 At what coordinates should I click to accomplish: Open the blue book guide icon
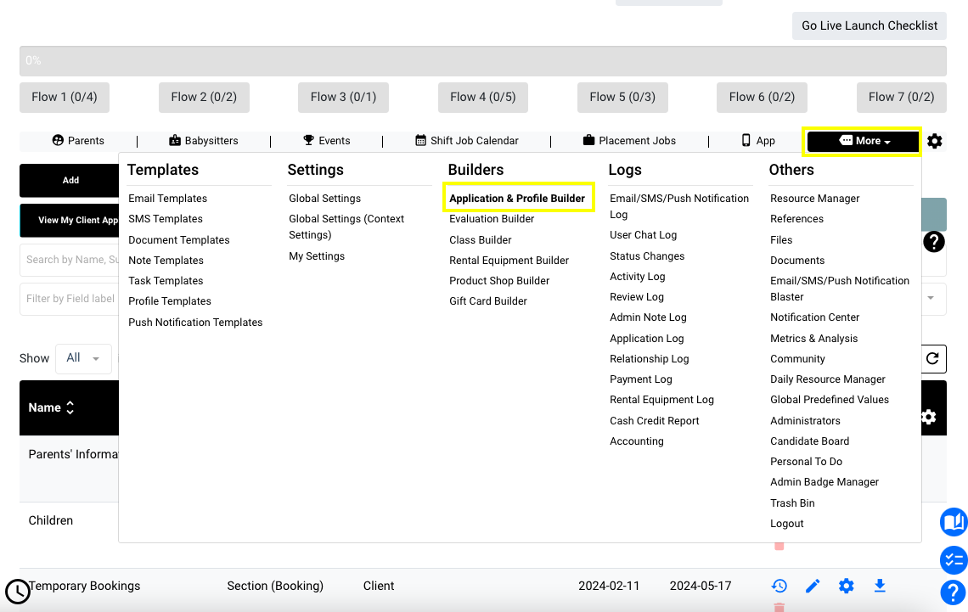click(x=954, y=522)
